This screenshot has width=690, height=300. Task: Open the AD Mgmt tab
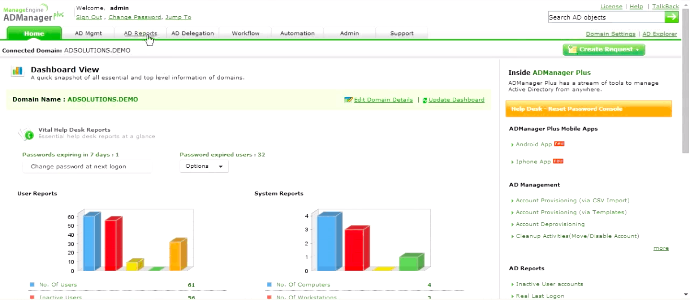[88, 34]
